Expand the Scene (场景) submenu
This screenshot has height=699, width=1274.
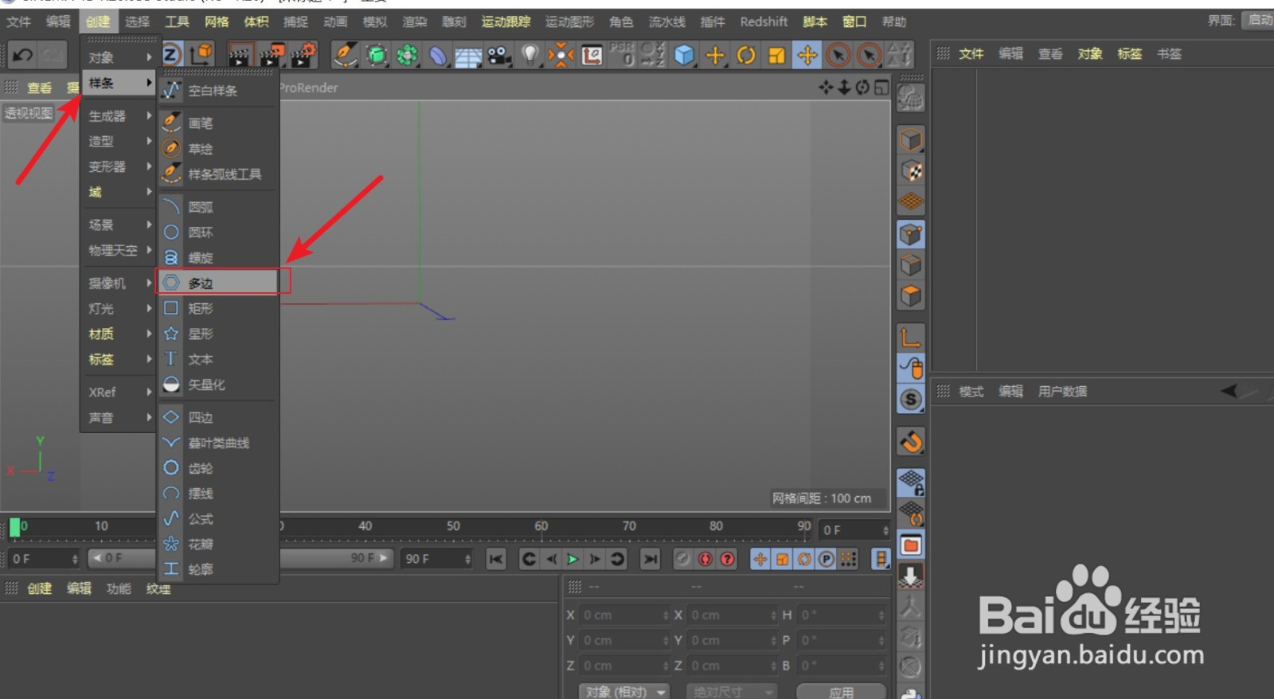pos(119,225)
